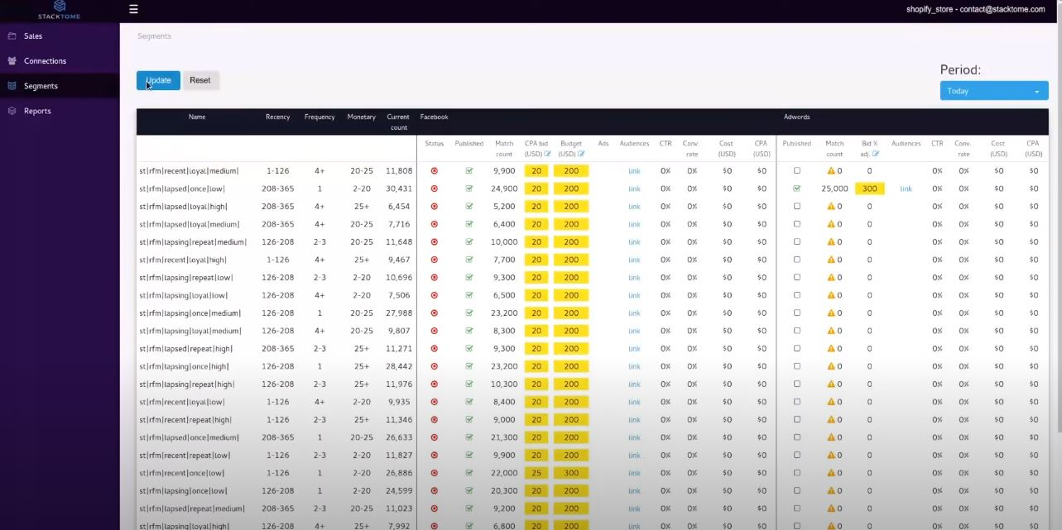This screenshot has height=530, width=1062.
Task: Click the edit icon beside Budget (USD)
Action: 581,154
